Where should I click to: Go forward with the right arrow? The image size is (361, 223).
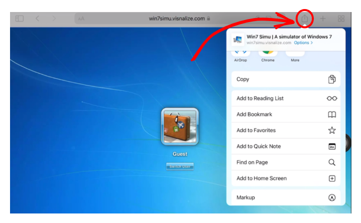[x=54, y=19]
